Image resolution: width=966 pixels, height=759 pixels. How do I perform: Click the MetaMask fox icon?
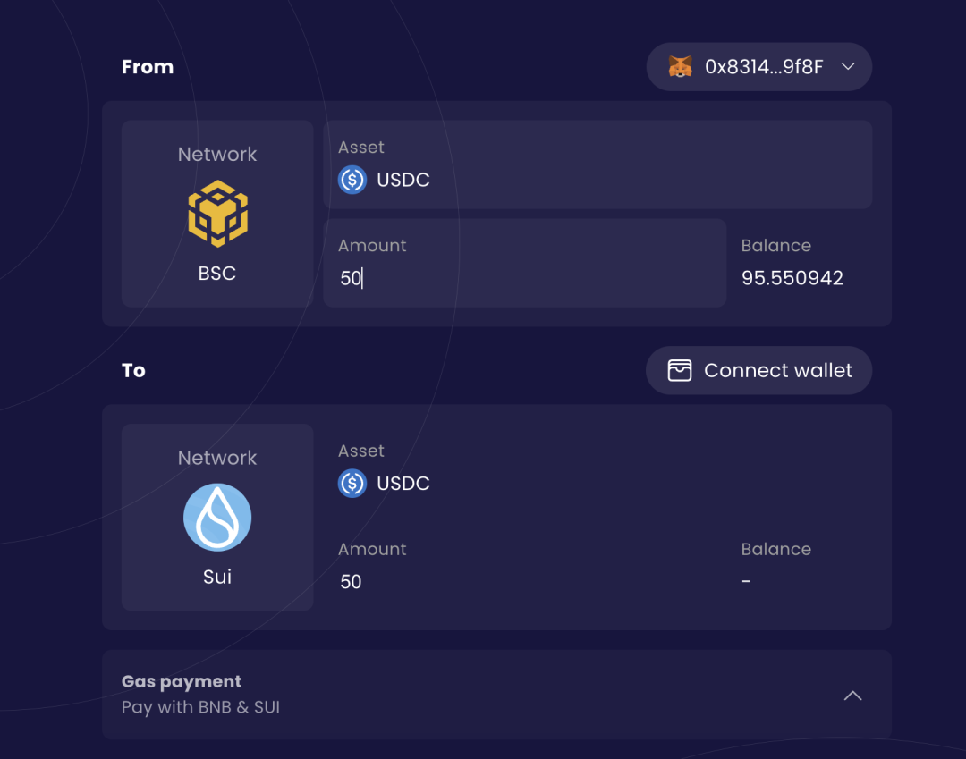tap(681, 66)
